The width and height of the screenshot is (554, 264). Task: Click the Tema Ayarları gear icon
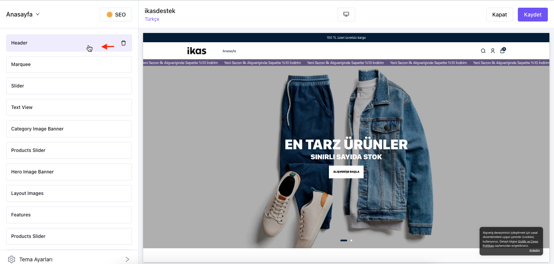coord(12,259)
